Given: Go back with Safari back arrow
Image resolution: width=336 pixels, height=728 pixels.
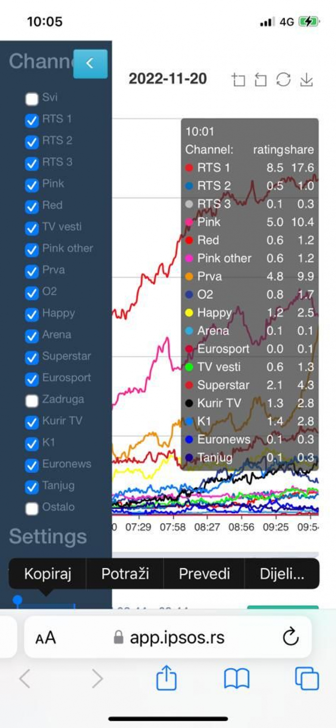Looking at the screenshot, I should (25, 678).
